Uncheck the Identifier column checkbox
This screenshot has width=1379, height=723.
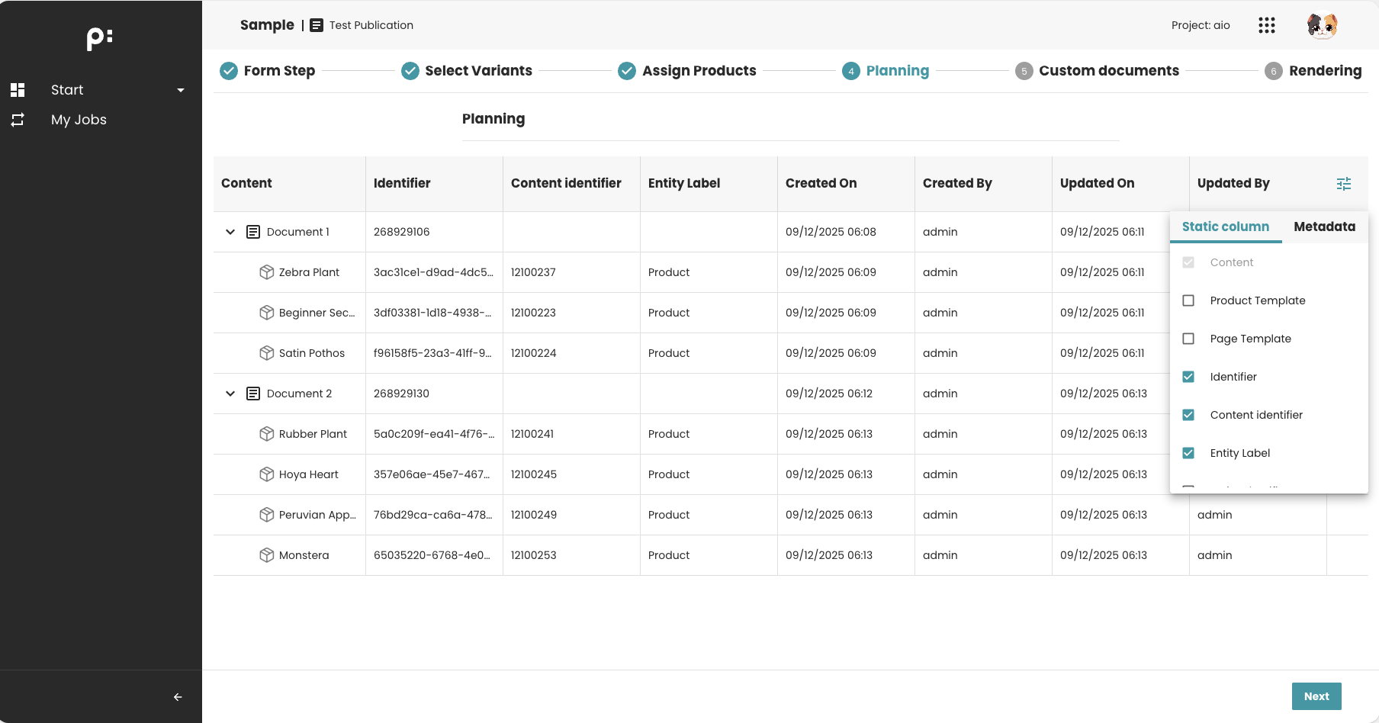tap(1188, 377)
